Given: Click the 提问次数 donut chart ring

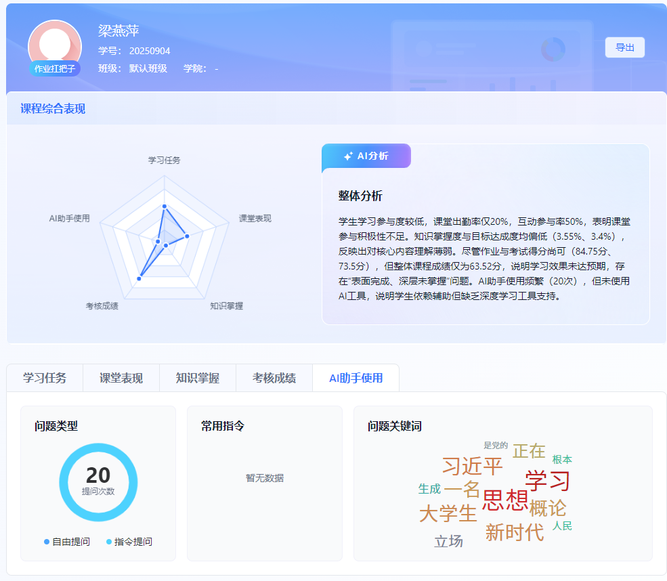Looking at the screenshot, I should pyautogui.click(x=98, y=448).
